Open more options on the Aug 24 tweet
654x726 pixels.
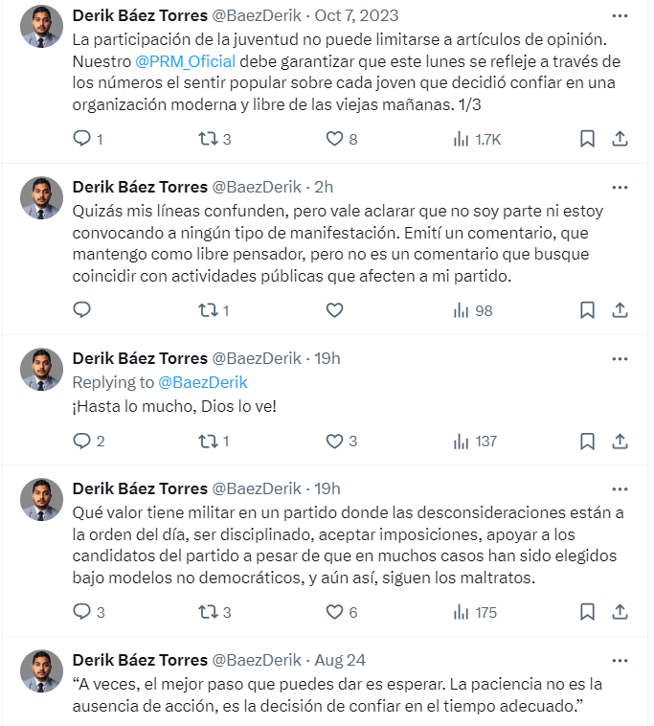[620, 661]
